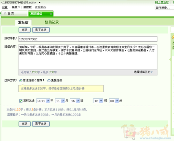Click the home icon on 首页 tab
Image resolution: width=174 pixels, height=141 pixels.
5,13
